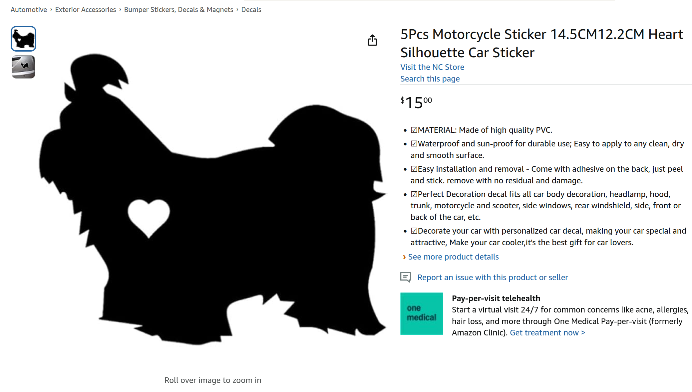Screen dimensions: 692x392
Task: Open the Decals breadcrumb link
Action: tap(251, 10)
